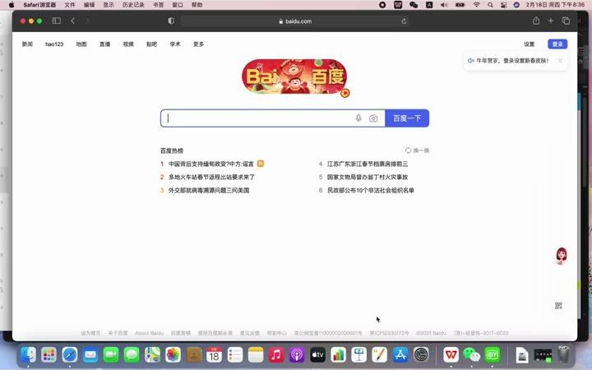Click the WeChat menu bar icon
592x370 pixels.
(414, 5)
